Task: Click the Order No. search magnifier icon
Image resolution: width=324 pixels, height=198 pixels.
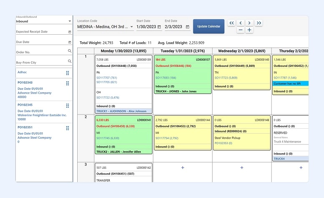Action: coord(70,51)
